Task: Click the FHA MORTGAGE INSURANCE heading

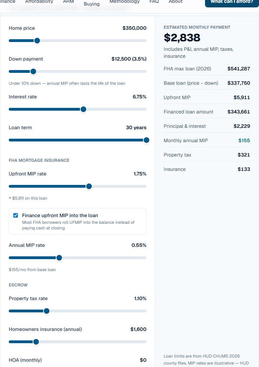Action: (39, 160)
